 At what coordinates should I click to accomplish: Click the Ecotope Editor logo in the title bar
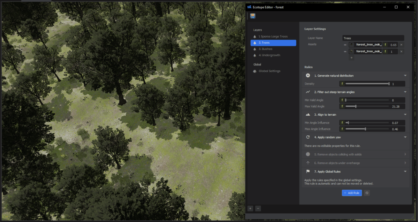point(249,7)
